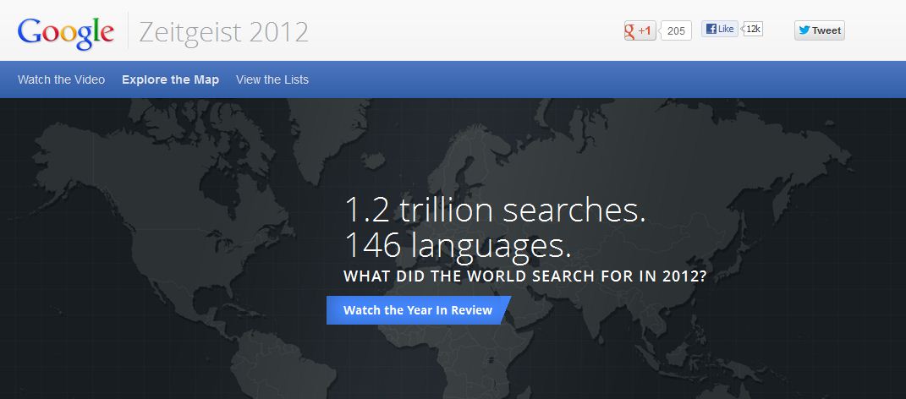Open the Watch the Video link
Screen dimensions: 906x399
coord(61,79)
